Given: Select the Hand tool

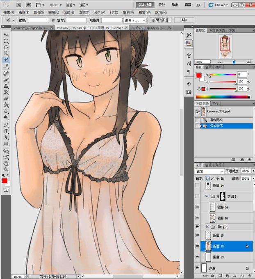Looking at the screenshot, I should pos(6,163).
